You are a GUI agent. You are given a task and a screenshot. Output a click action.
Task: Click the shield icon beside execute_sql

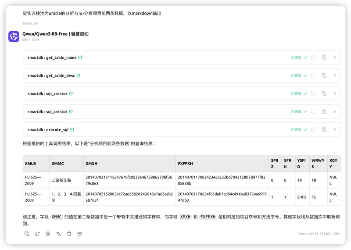pos(72,129)
